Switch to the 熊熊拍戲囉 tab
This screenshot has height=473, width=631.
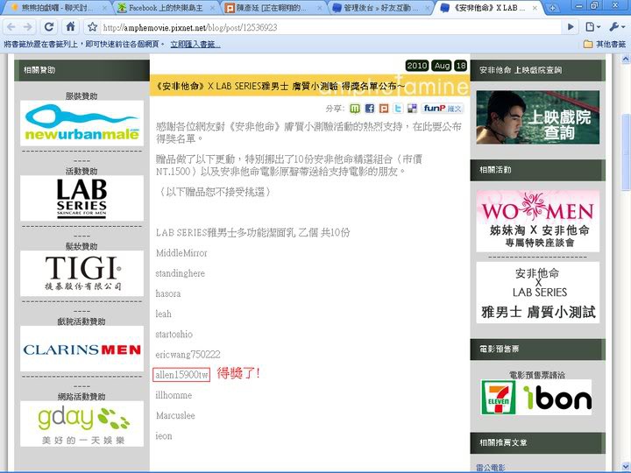click(57, 7)
